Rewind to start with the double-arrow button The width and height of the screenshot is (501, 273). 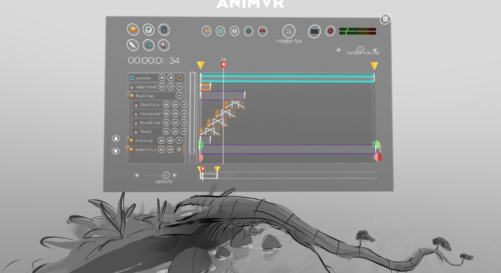coord(207,31)
